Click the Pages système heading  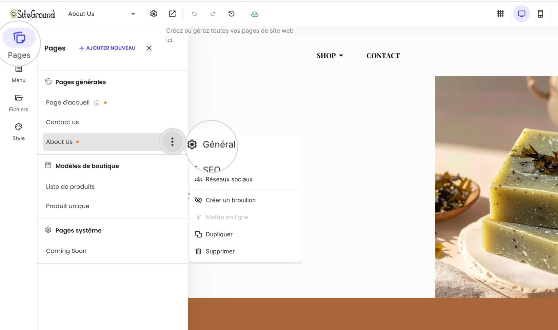click(x=78, y=230)
